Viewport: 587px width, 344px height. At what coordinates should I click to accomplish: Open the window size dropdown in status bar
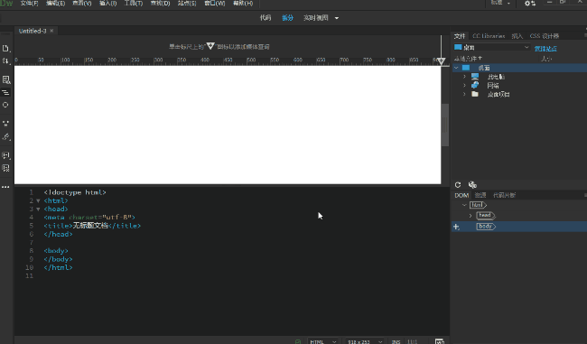click(365, 341)
